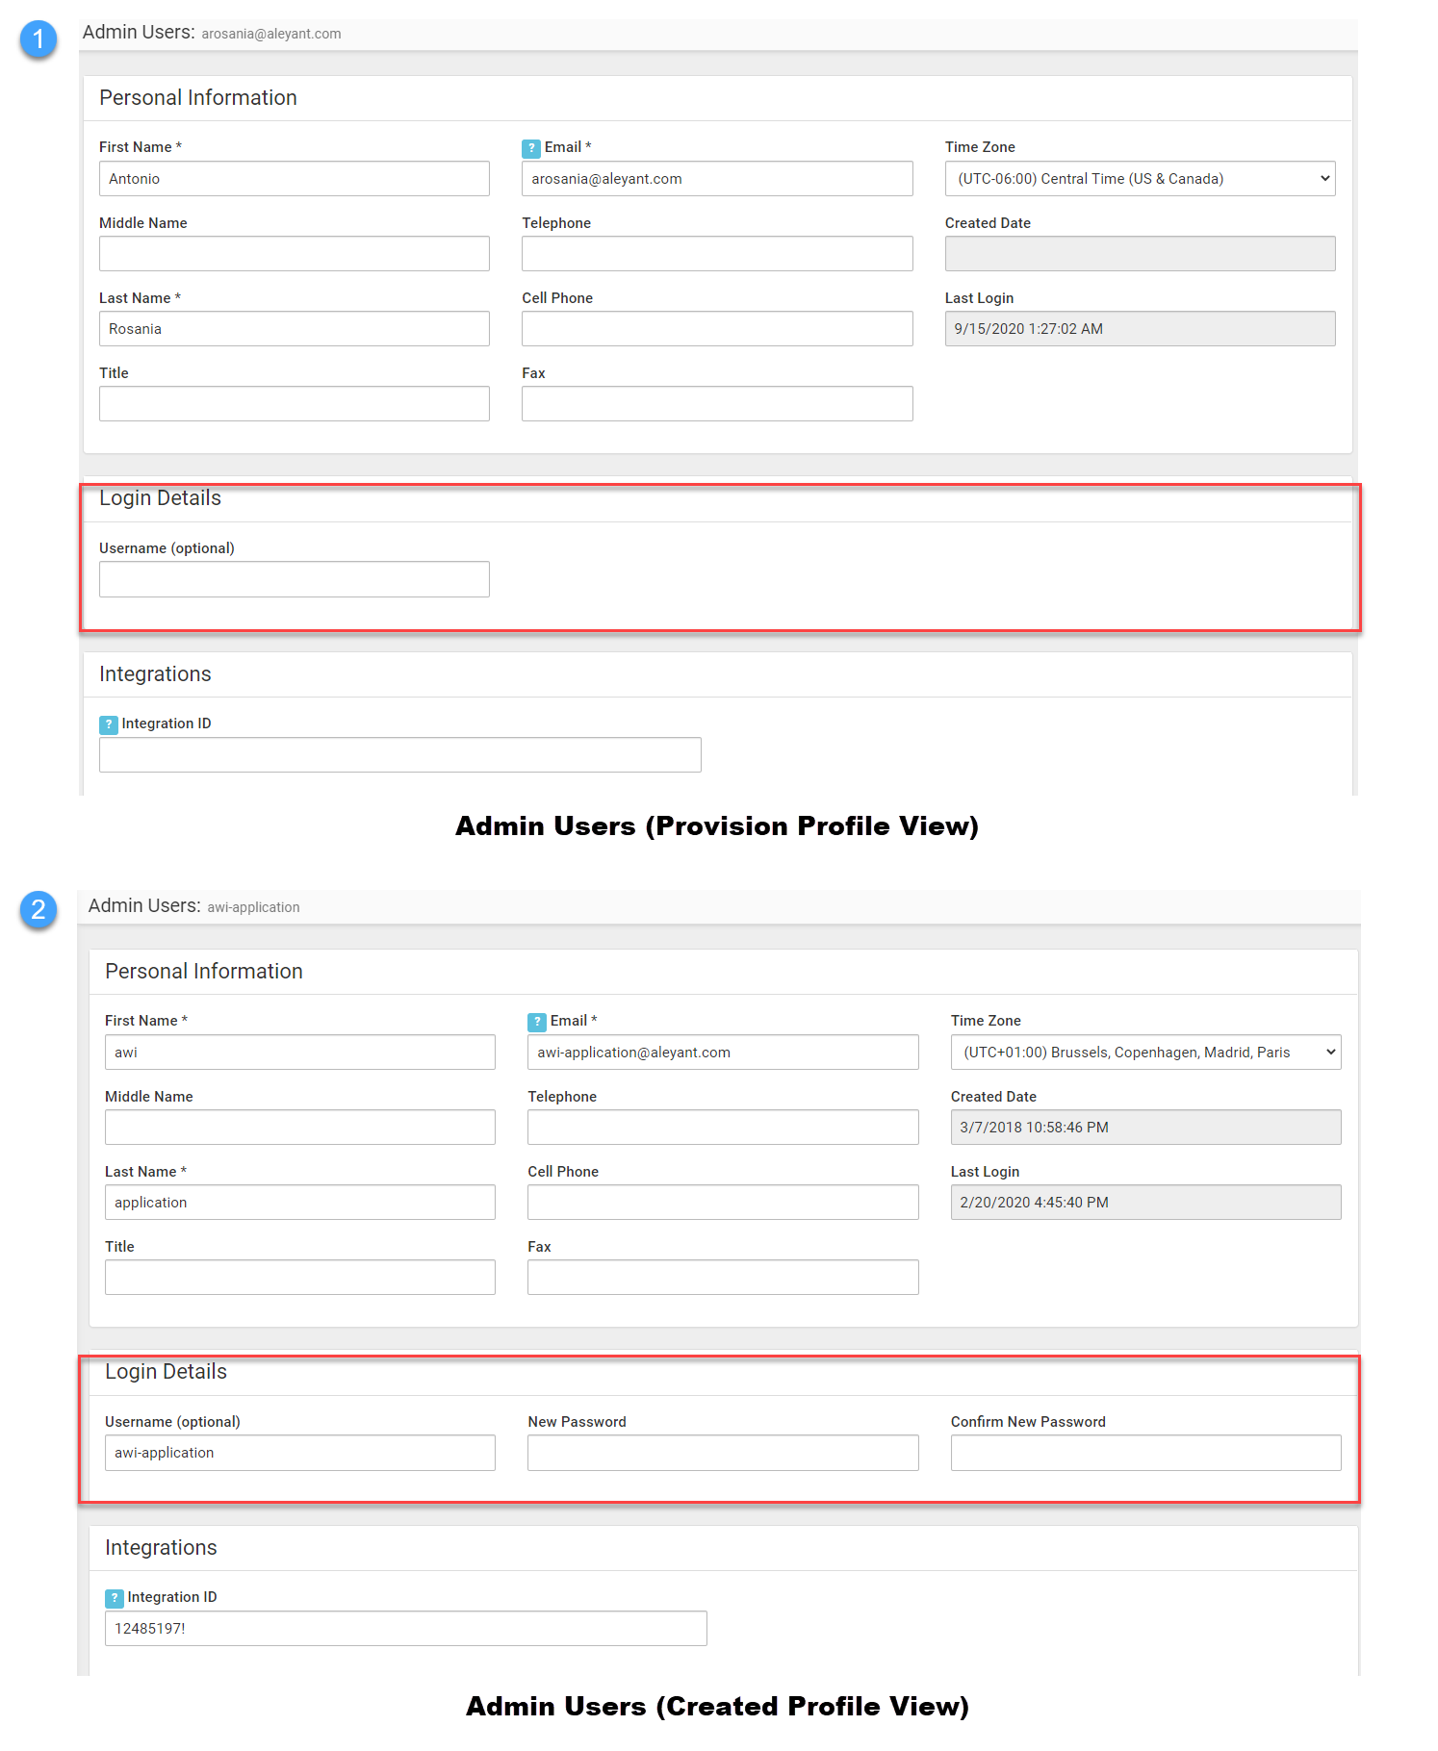This screenshot has width=1438, height=1751.
Task: Click the Integration ID field containing 12485197!
Action: tap(405, 1629)
